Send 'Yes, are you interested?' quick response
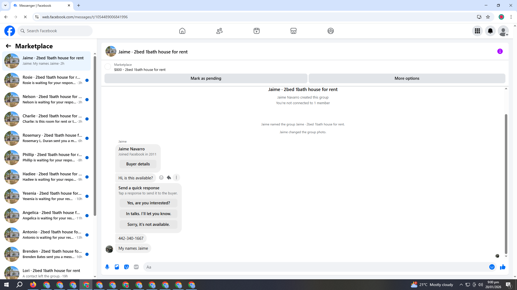The width and height of the screenshot is (517, 290). (148, 203)
